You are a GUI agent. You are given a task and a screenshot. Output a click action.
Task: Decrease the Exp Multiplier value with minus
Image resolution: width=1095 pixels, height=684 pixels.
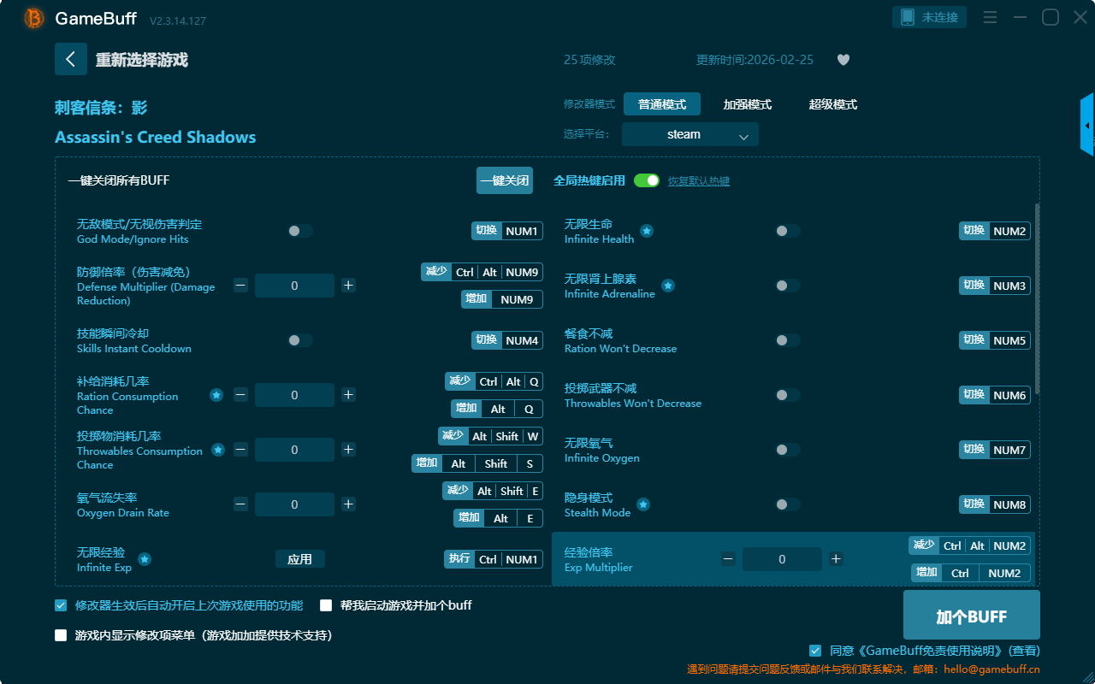point(728,559)
